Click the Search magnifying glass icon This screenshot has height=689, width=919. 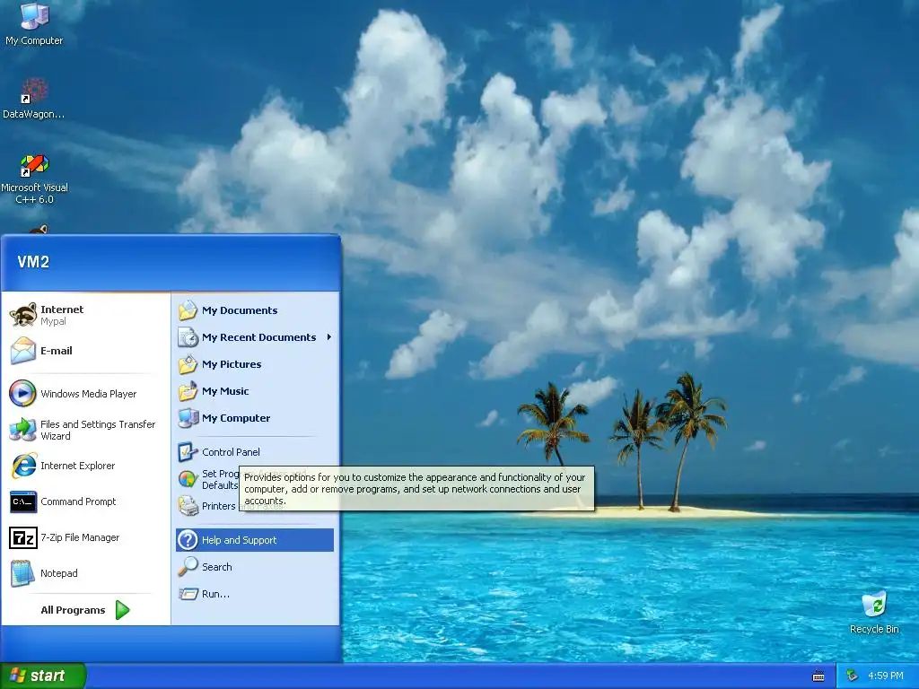[x=188, y=567]
